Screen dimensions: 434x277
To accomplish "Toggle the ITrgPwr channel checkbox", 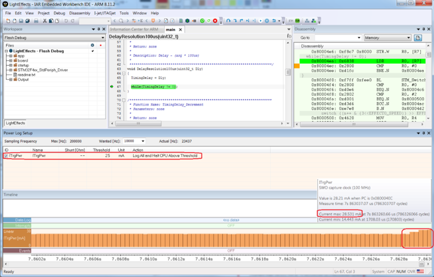I will [6, 156].
